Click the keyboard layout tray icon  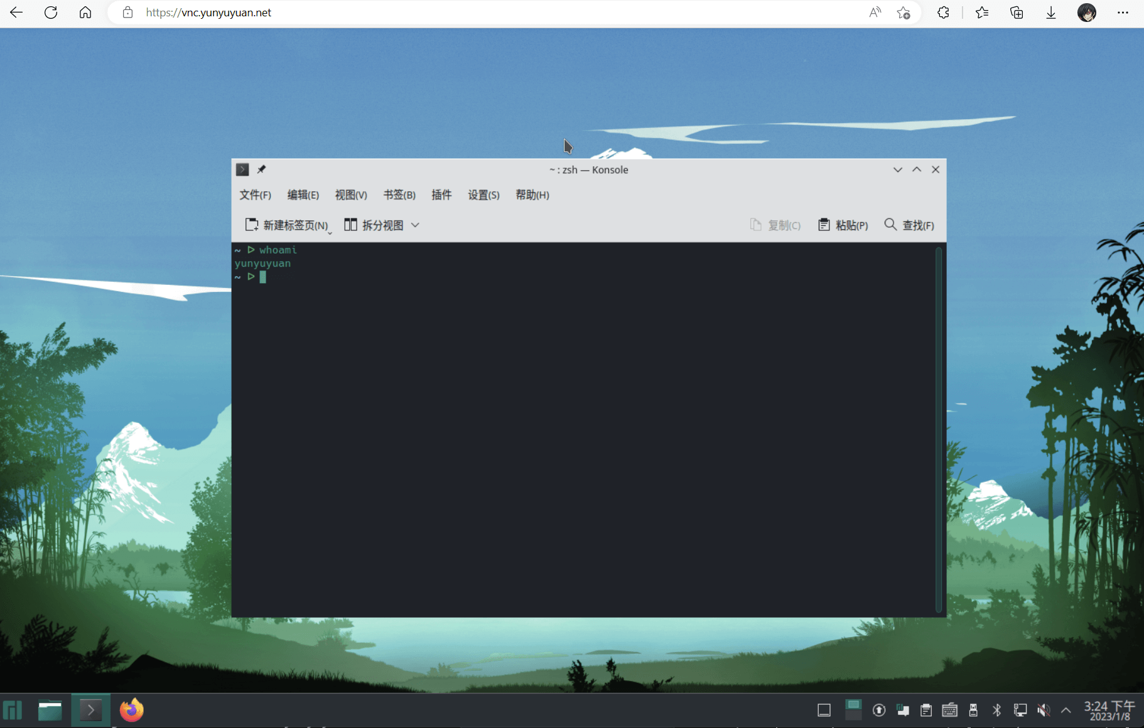(x=949, y=710)
